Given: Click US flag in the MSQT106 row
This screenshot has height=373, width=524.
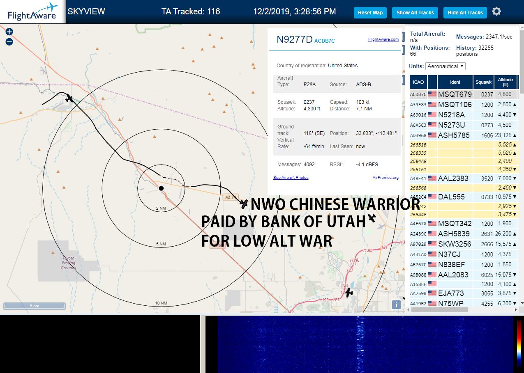Looking at the screenshot, I should pyautogui.click(x=432, y=105).
